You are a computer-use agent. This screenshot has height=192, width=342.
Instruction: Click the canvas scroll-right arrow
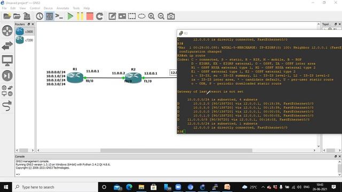coord(314,150)
